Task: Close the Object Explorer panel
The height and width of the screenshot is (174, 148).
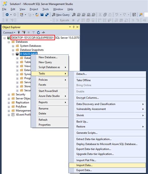Action: [x=77, y=27]
